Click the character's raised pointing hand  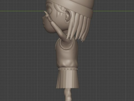tap(48, 17)
